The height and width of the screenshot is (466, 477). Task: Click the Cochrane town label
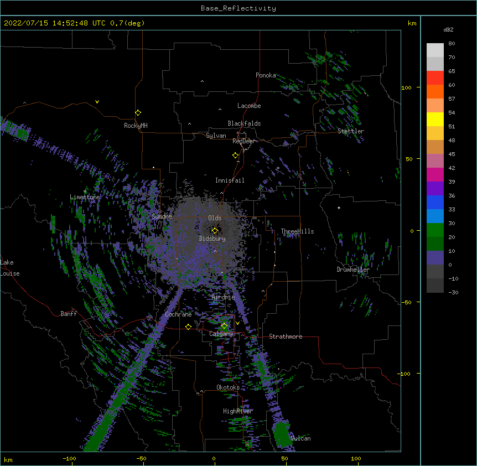tap(178, 314)
